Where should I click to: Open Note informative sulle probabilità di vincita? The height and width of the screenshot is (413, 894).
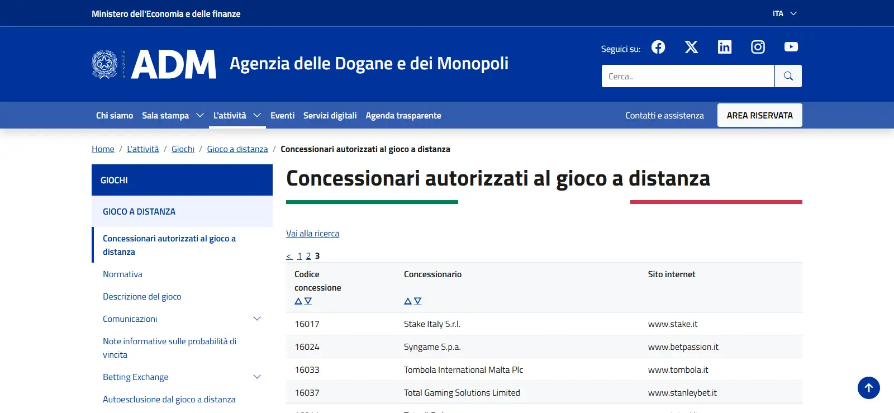(169, 348)
